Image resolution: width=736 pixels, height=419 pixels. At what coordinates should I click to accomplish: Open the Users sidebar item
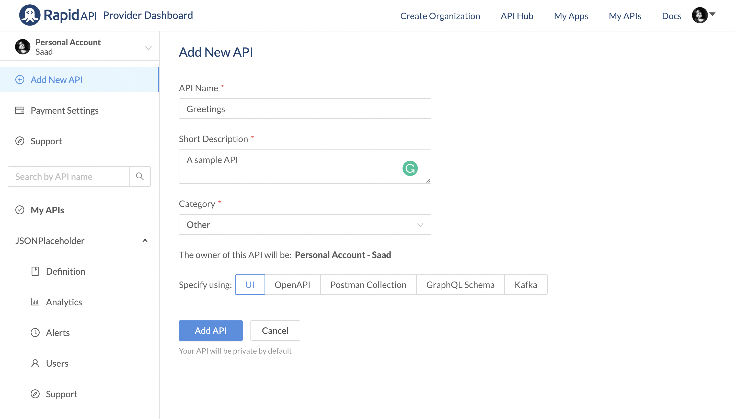[57, 363]
